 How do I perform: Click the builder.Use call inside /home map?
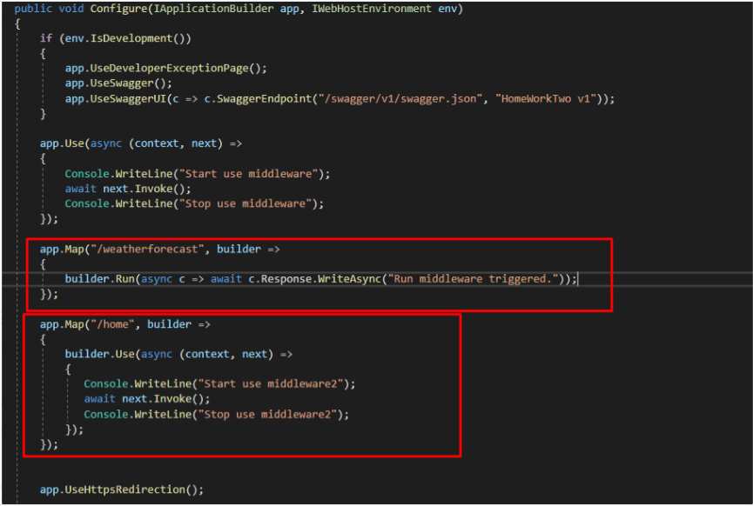[100, 354]
